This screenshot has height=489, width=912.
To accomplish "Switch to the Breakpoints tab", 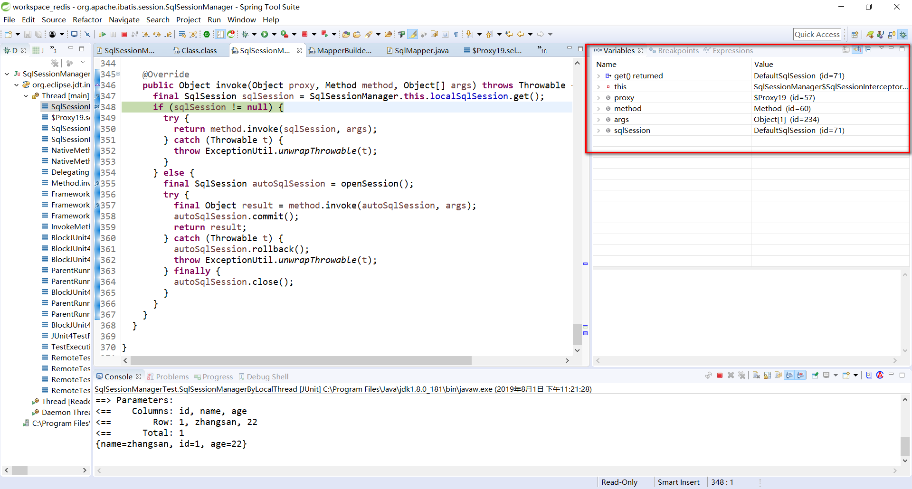I will (674, 50).
